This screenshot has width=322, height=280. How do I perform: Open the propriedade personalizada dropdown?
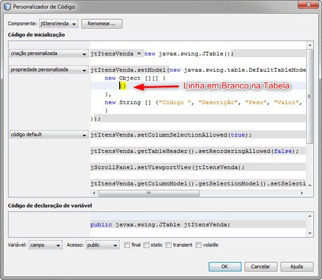(x=49, y=69)
